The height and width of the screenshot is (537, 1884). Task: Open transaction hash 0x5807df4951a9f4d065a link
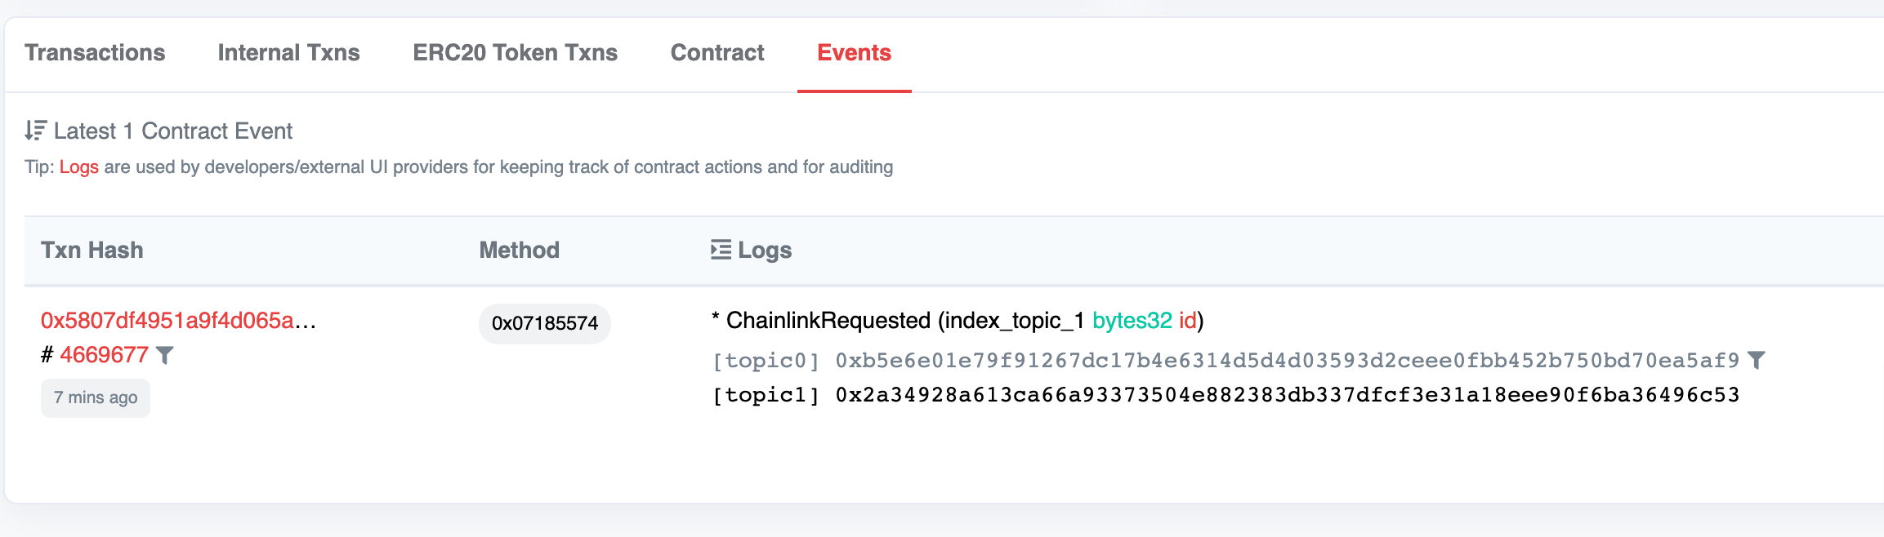tap(178, 321)
